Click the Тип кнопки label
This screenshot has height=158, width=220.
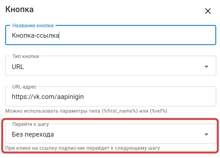click(x=26, y=56)
